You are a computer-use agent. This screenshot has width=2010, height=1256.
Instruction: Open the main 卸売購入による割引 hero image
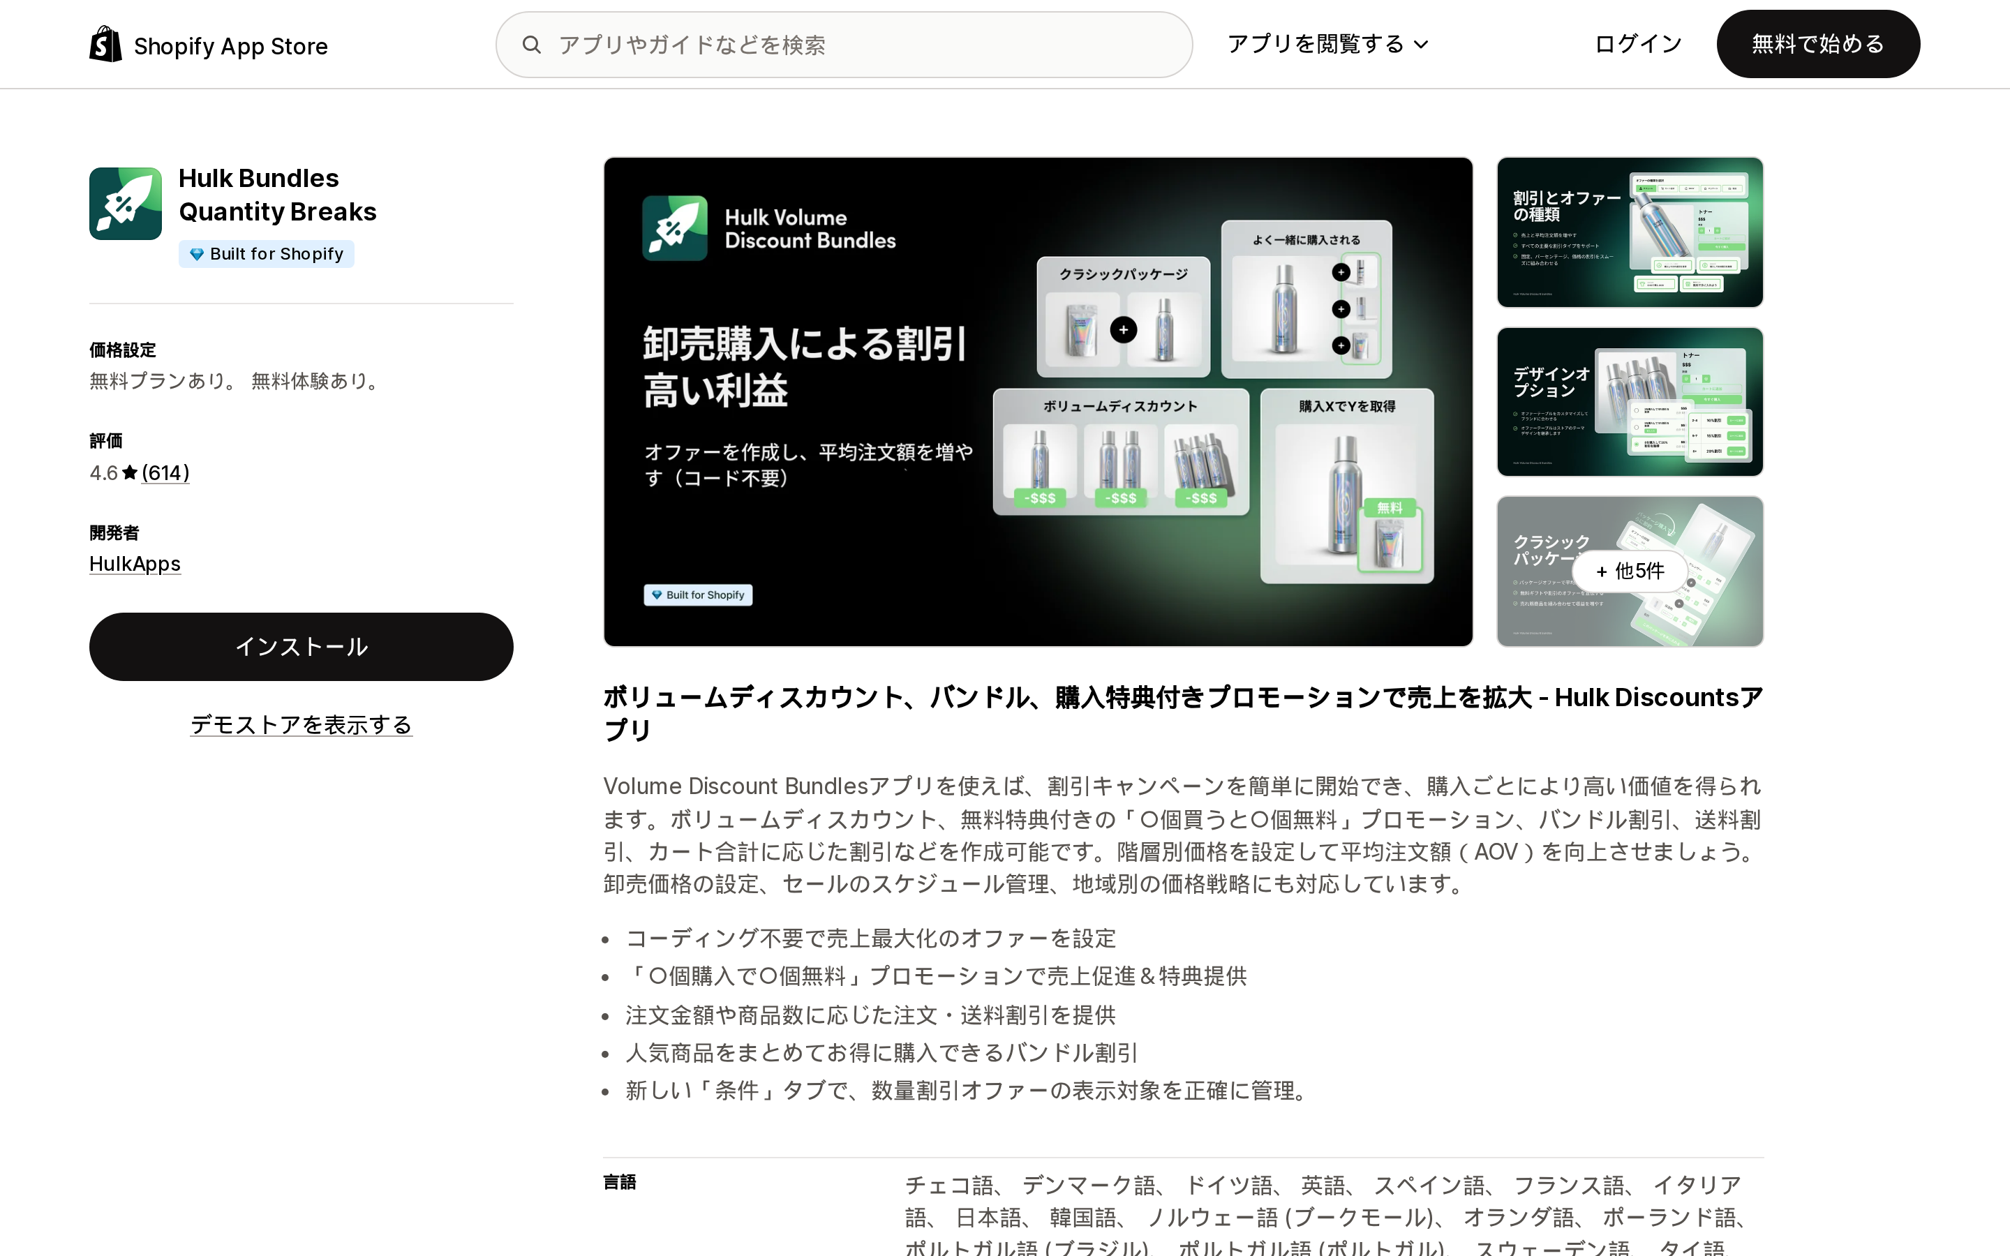coord(1038,402)
